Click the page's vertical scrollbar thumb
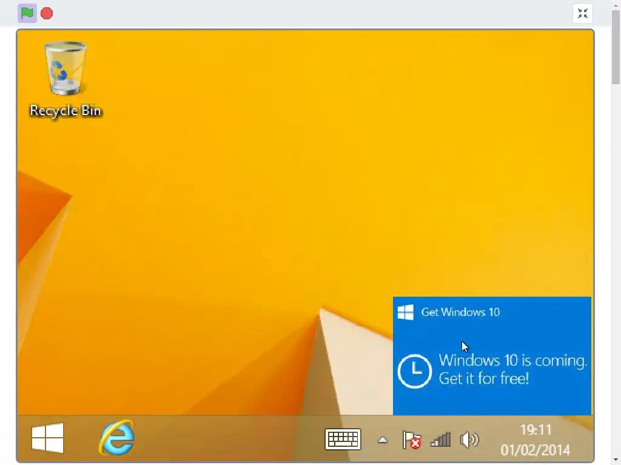Screen dimensions: 621x465 [x=616, y=47]
